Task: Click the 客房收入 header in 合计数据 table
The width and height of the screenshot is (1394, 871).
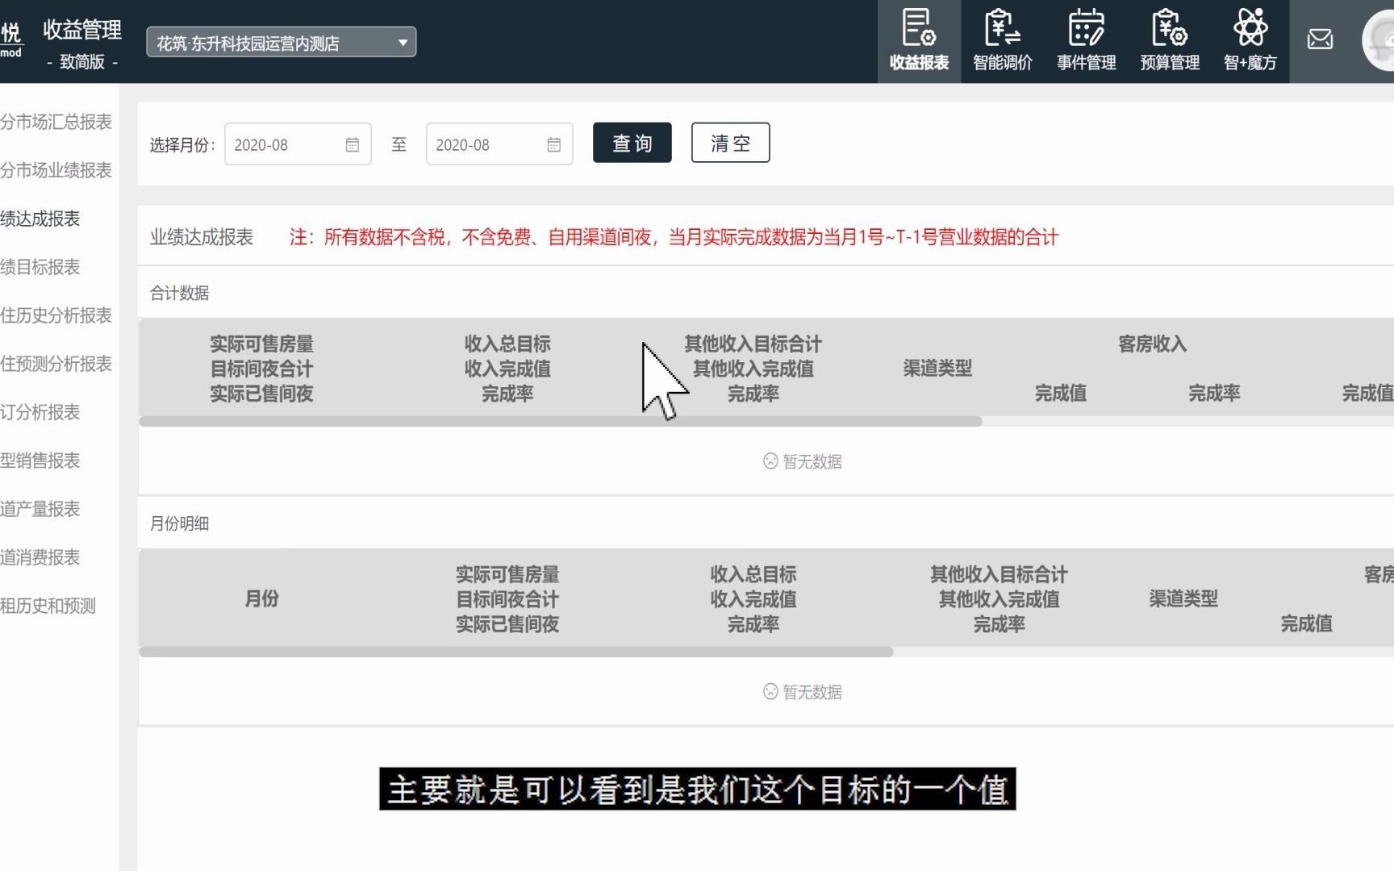Action: pos(1152,344)
